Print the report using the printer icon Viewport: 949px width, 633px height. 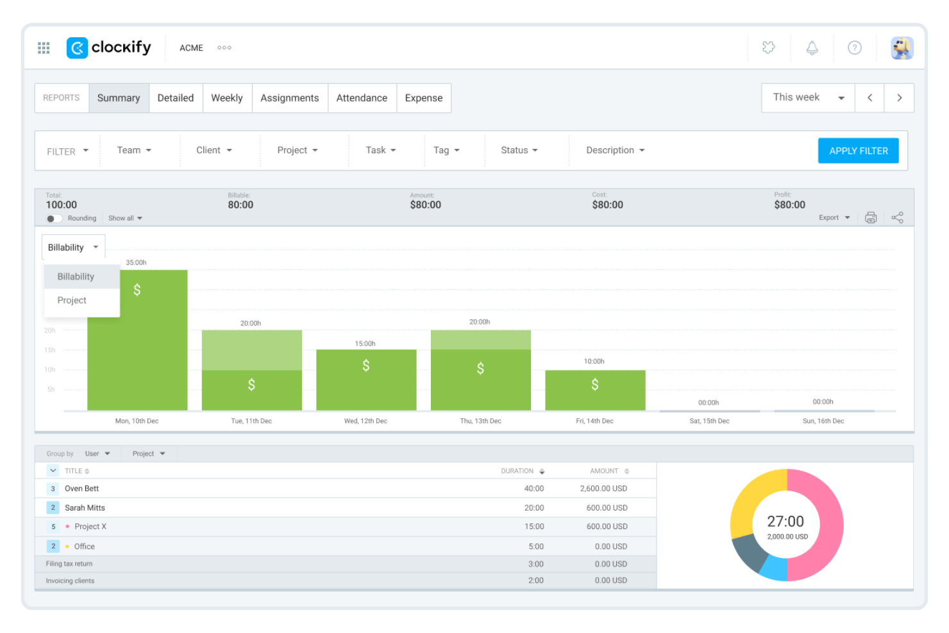[x=870, y=217]
